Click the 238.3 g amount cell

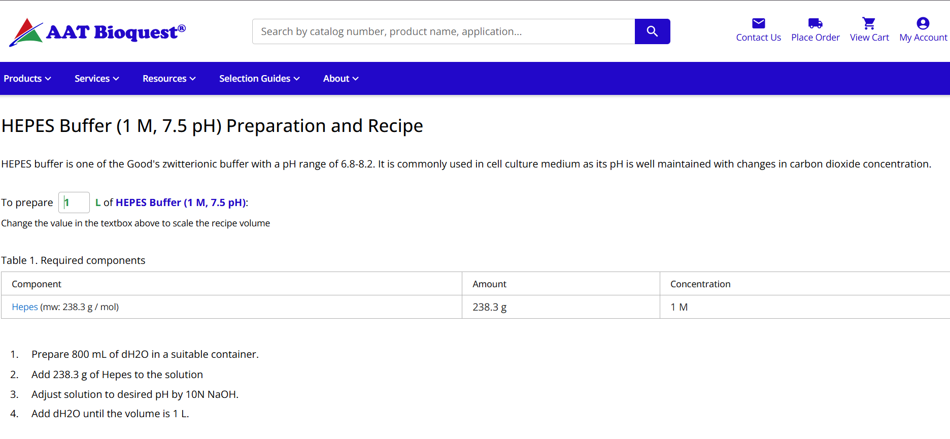pyautogui.click(x=561, y=307)
